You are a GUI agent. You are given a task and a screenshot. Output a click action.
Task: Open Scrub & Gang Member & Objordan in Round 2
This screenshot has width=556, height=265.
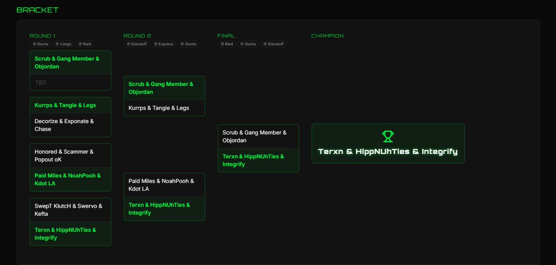coord(164,88)
